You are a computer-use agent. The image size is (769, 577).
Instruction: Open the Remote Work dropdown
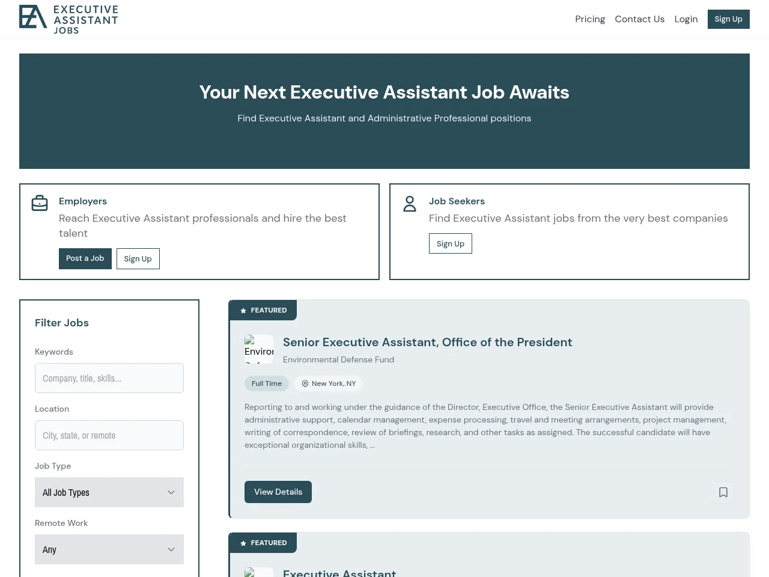109,549
